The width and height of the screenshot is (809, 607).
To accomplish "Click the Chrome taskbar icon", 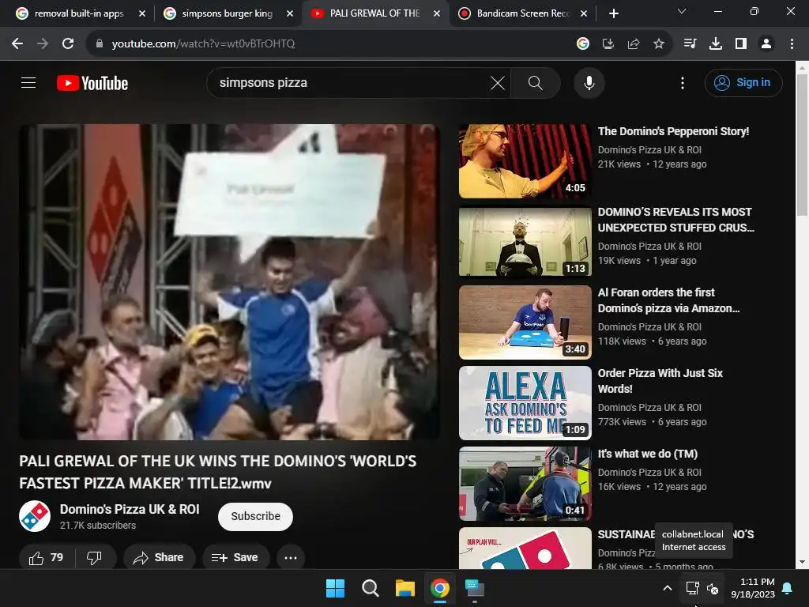I will (439, 588).
